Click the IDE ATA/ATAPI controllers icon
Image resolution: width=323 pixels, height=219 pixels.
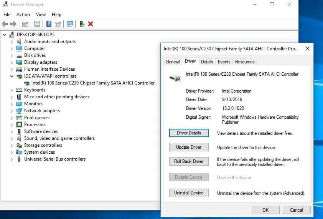19,76
